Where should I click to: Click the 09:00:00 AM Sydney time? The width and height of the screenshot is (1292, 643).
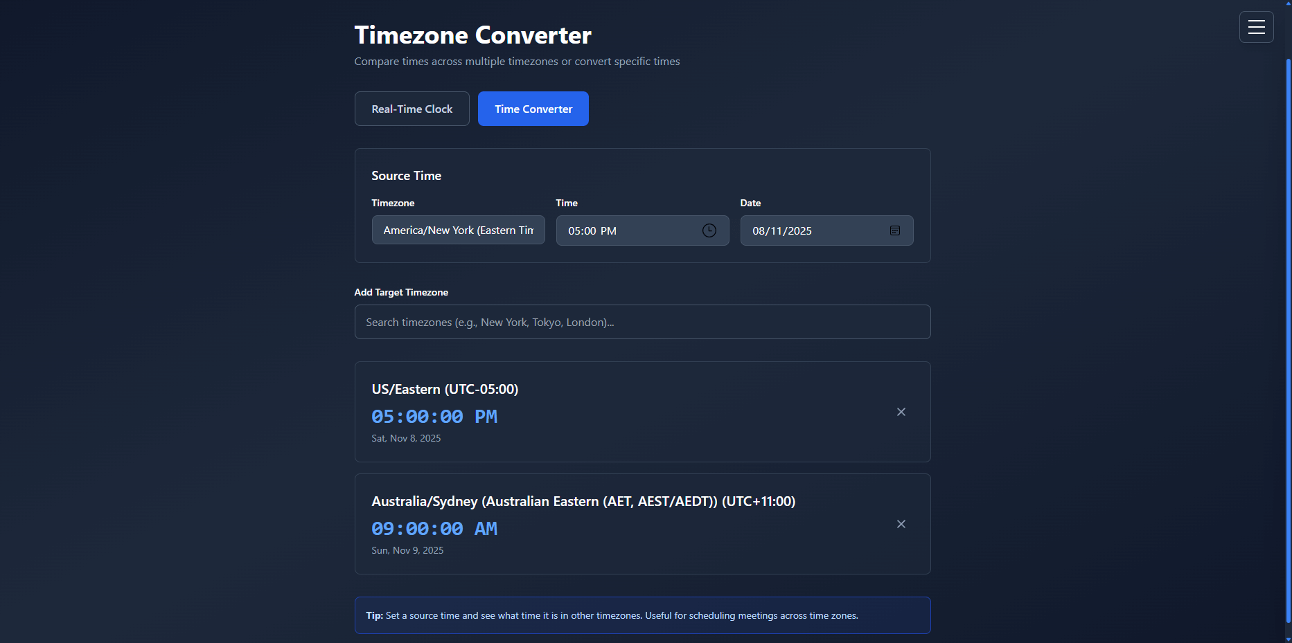(434, 529)
